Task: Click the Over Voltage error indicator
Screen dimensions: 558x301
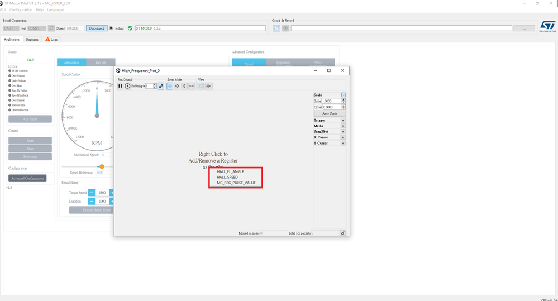Action: pyautogui.click(x=9, y=76)
